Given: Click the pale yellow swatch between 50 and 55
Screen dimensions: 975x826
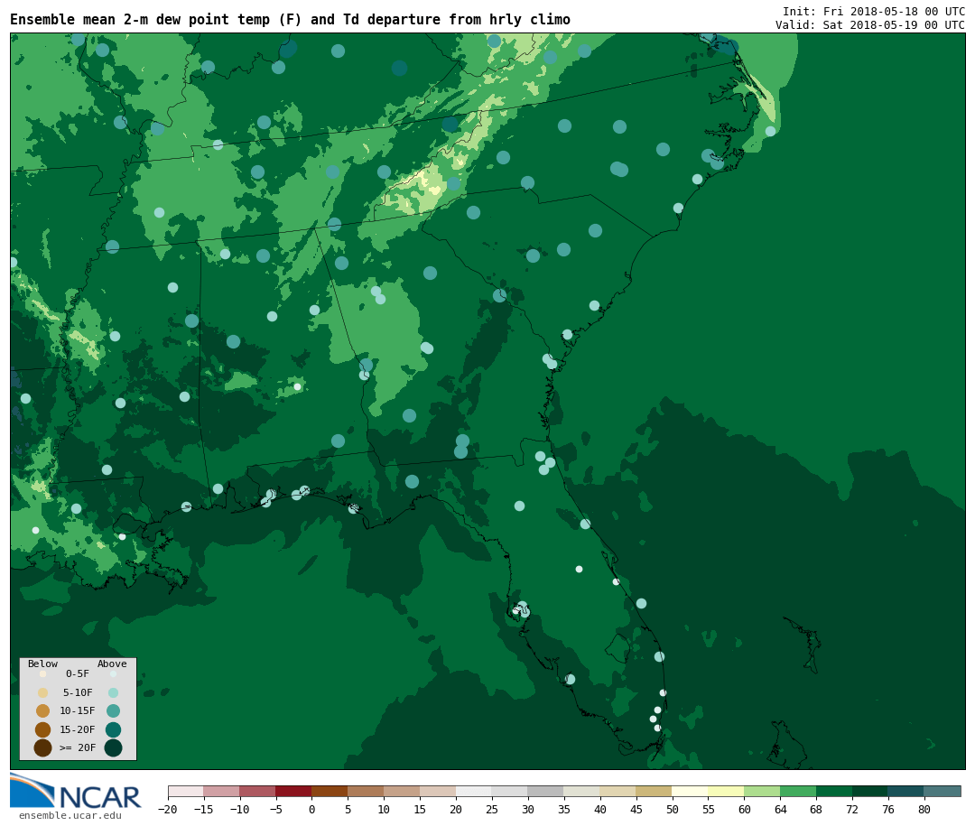Looking at the screenshot, I should (x=691, y=791).
